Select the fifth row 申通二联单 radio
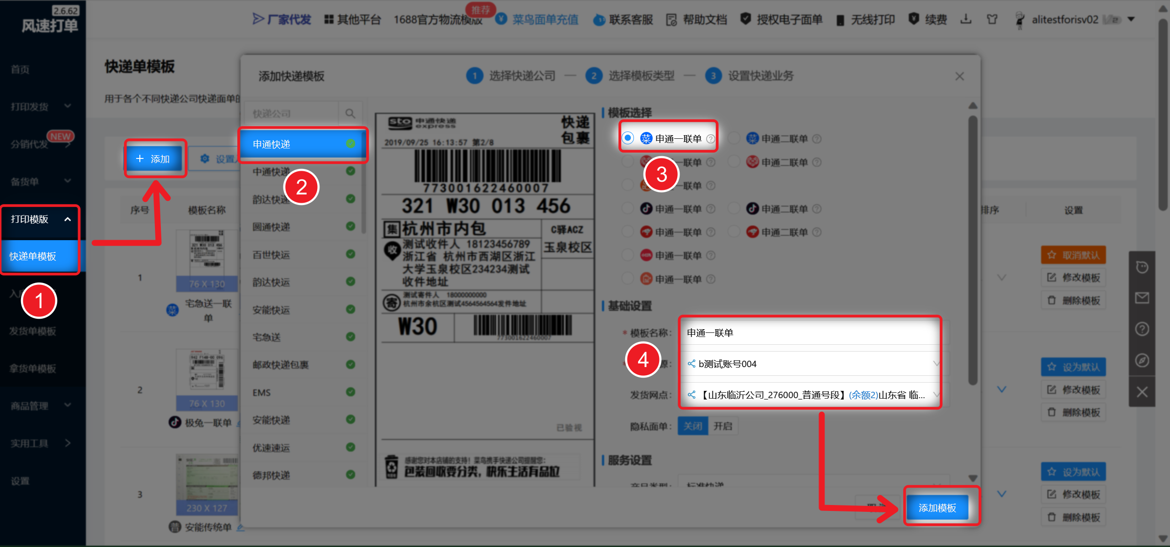The height and width of the screenshot is (547, 1170). pyautogui.click(x=734, y=231)
